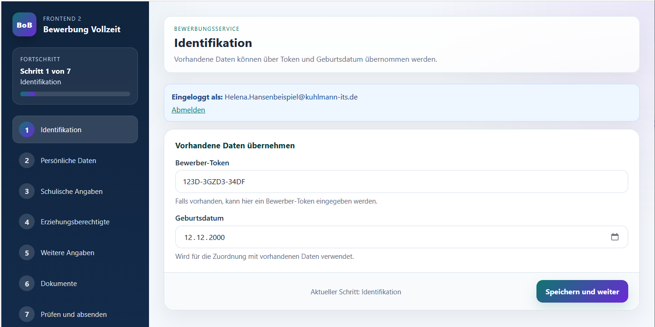Click the circle 5 icon for Weitere Angaben
The image size is (655, 327).
(x=27, y=252)
